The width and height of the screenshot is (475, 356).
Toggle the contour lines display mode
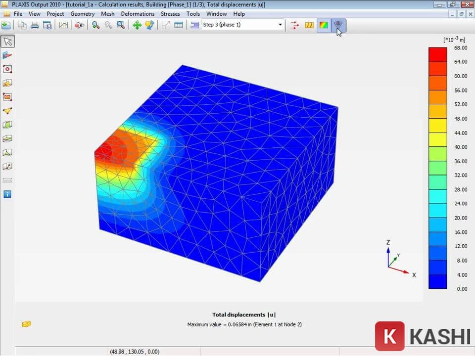pos(309,25)
